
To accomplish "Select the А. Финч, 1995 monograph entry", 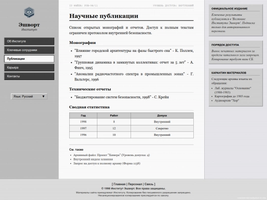I will click(x=134, y=65).
